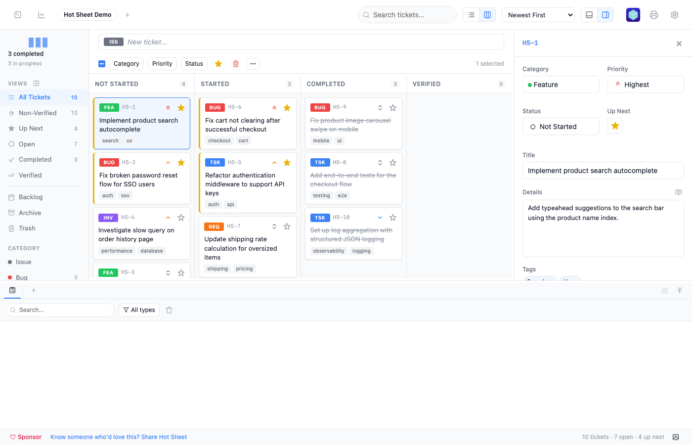
Task: Change priority chevron on HS-10 card
Action: click(x=380, y=218)
